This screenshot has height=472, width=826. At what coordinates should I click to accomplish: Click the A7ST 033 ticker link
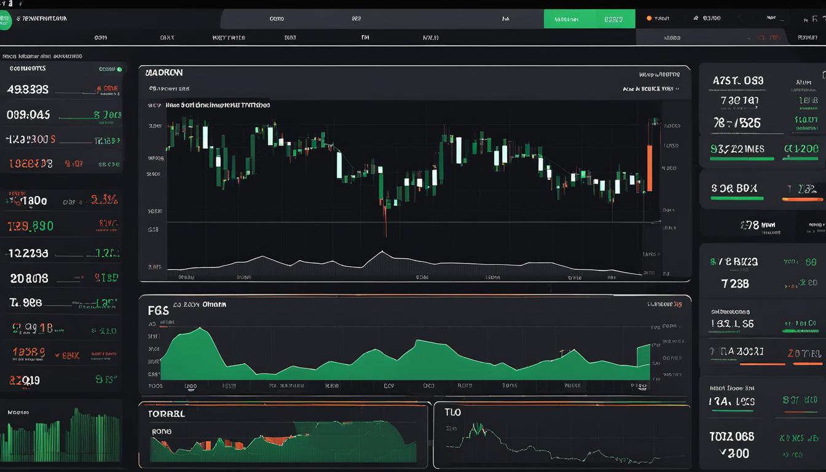point(739,80)
